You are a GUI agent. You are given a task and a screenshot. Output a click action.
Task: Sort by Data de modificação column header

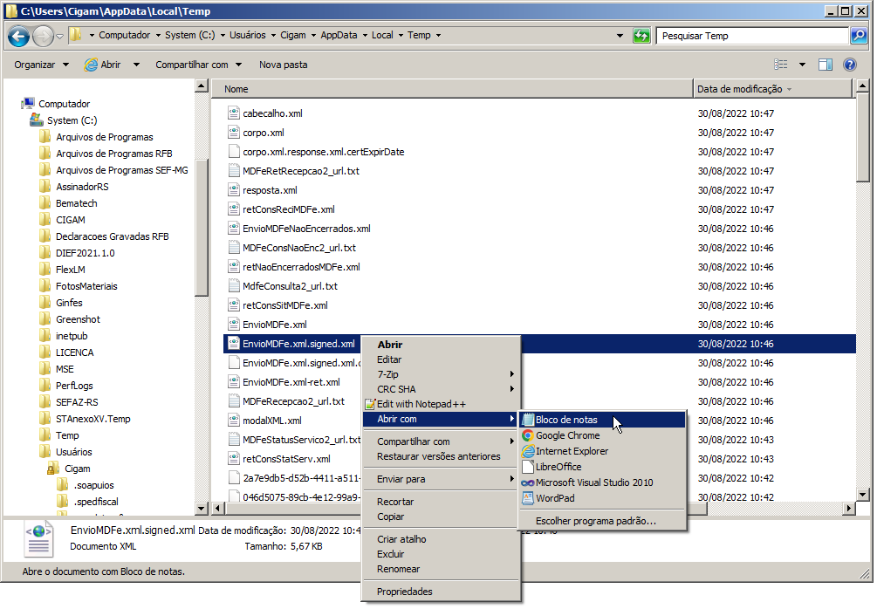point(773,89)
